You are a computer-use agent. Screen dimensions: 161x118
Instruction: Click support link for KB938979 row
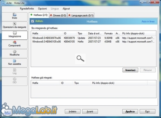pyautogui.click(x=138, y=38)
